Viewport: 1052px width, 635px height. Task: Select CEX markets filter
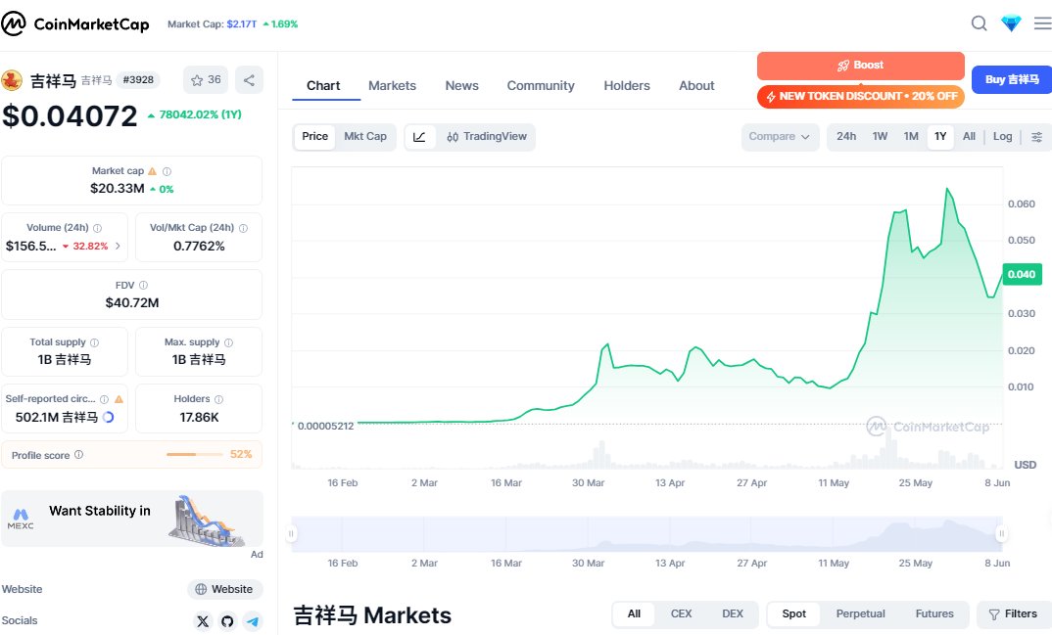(681, 614)
